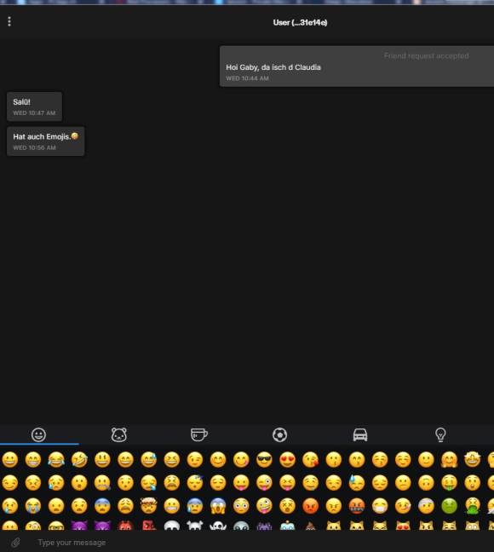494x552 pixels.
Task: Click the Hat auch Emojis message
Action: (46, 141)
